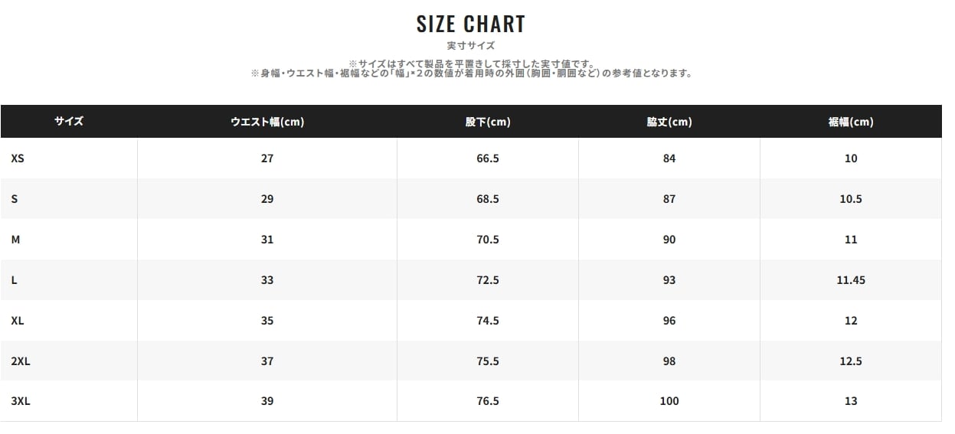Screen dimensions: 955x434
Task: Select hem width value 10.5 for size S
Action: point(851,199)
